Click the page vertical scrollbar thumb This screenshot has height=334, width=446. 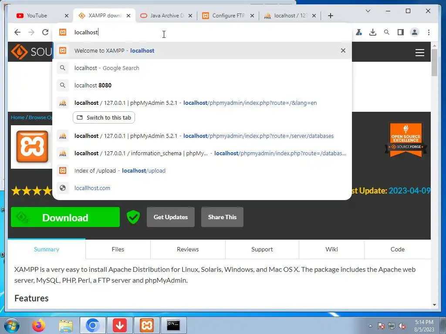coord(434,63)
